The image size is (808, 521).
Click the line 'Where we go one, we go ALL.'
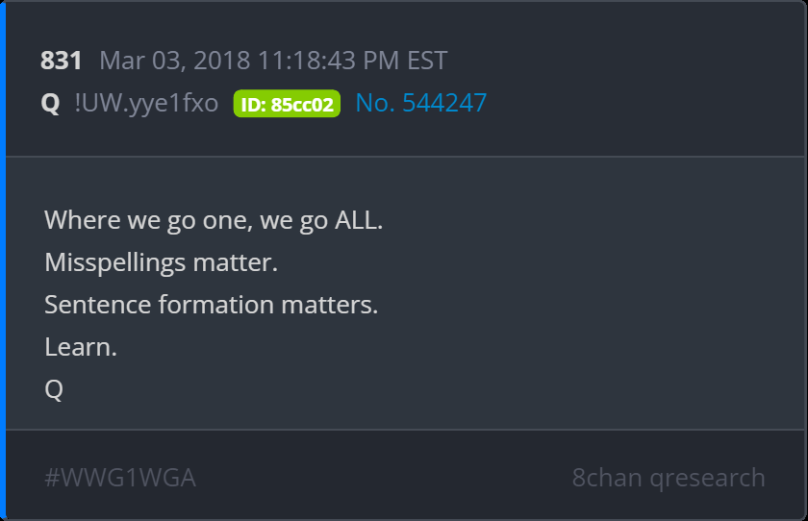point(214,221)
